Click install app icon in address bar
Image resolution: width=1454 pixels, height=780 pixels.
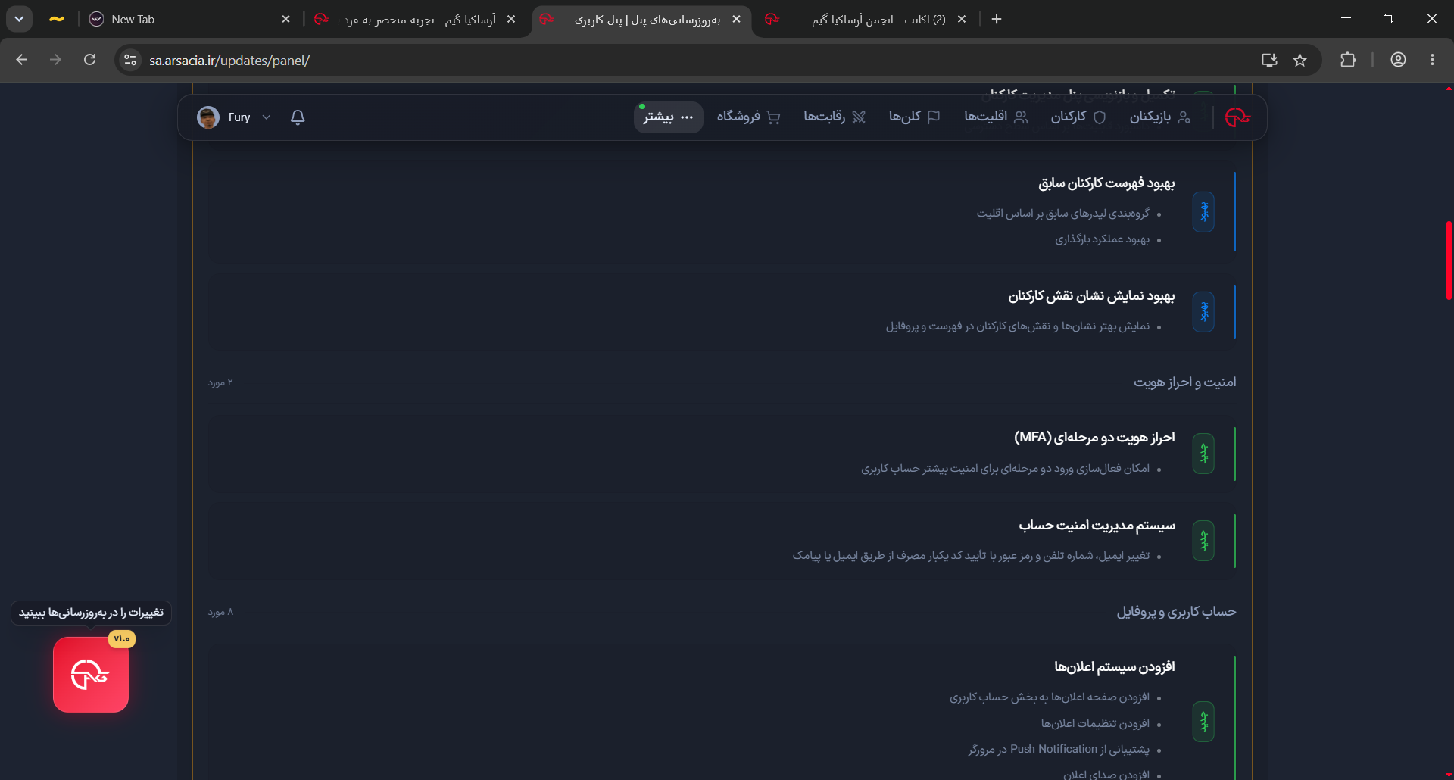pos(1269,60)
